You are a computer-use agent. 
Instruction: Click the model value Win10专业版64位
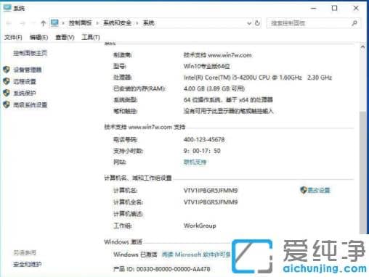206,66
